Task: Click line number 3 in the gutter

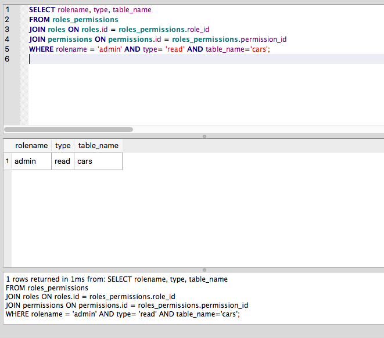Action: 7,30
